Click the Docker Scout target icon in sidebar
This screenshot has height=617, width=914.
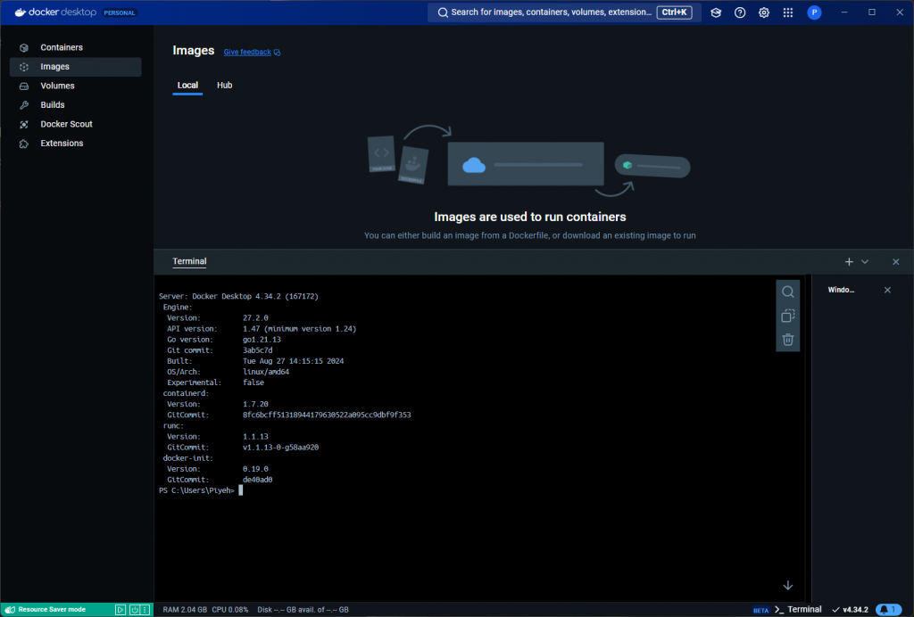24,125
